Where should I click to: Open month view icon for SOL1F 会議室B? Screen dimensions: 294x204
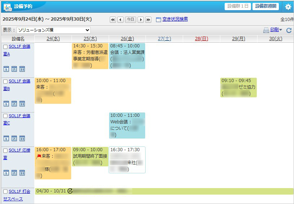pos(22,103)
